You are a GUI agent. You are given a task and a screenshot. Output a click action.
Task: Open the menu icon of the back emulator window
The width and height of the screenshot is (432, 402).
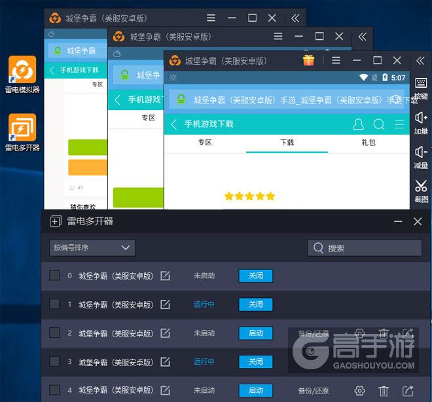click(x=211, y=18)
